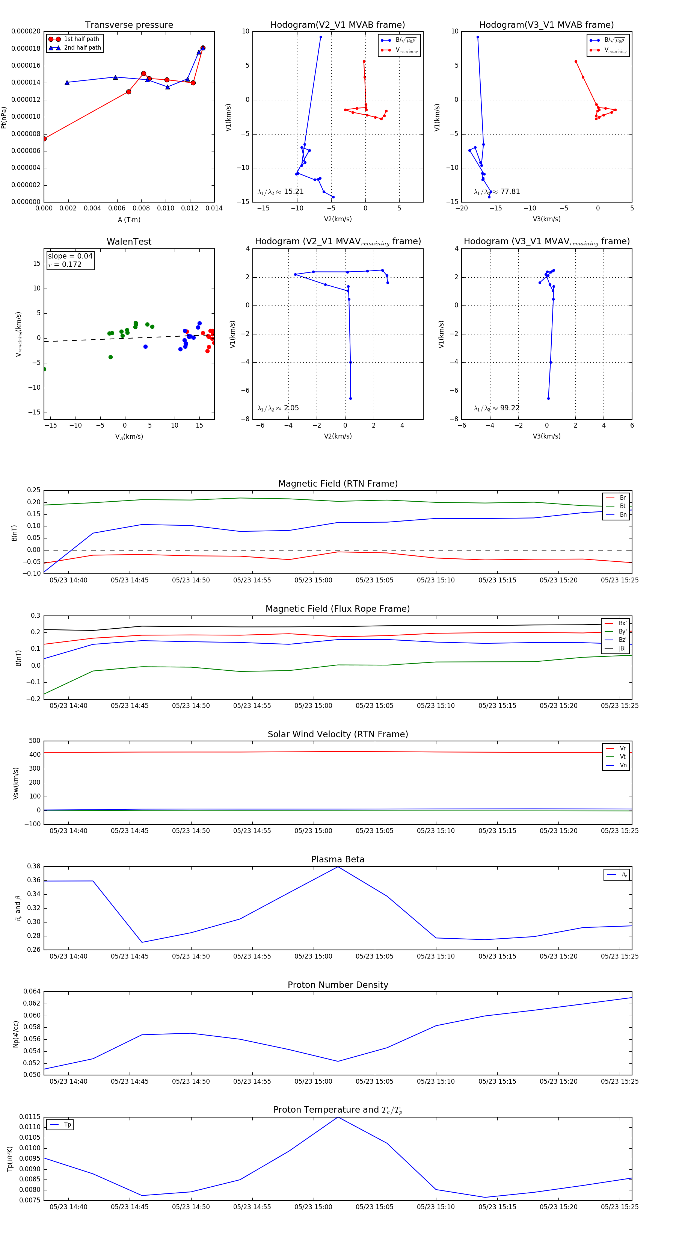
Task: Click 'Proton Temperature and Te/Tp' title
Action: [338, 1110]
